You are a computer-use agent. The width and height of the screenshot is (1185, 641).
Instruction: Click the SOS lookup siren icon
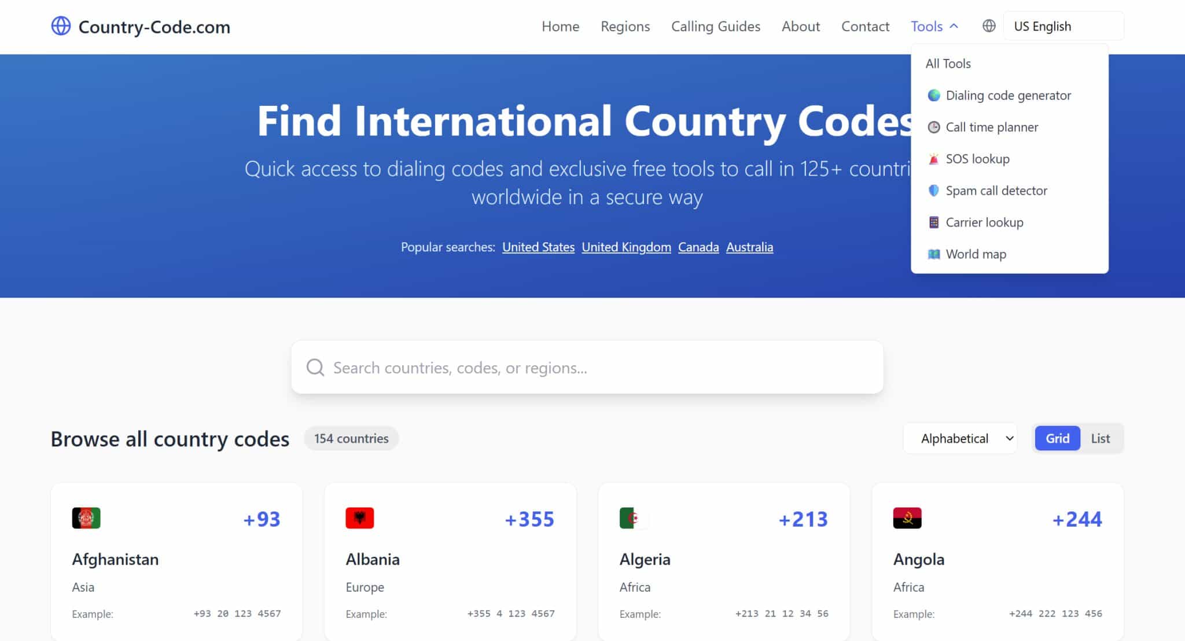(934, 159)
